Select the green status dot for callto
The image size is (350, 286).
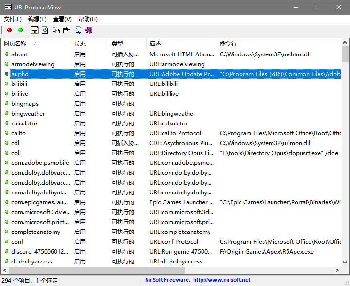pyautogui.click(x=7, y=133)
